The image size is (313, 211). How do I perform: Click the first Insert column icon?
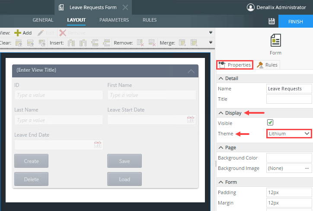72,43
